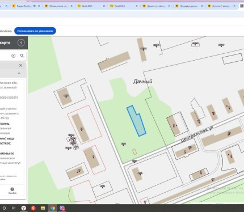This screenshot has height=212, width=244.
Task: Close the Продажа двухкомнатной tab
Action: pos(202,6)
